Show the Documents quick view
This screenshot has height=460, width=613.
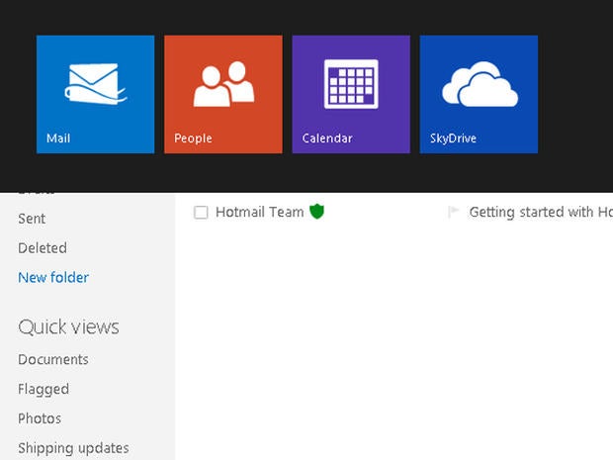53,359
